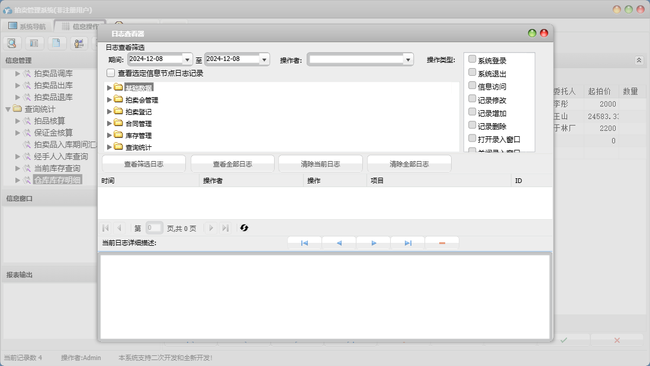
Task: Expand the 拍卖登记 tree node
Action: [x=110, y=111]
